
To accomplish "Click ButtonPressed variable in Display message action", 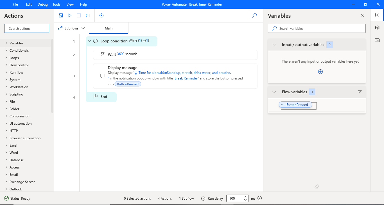I will 128,84.
